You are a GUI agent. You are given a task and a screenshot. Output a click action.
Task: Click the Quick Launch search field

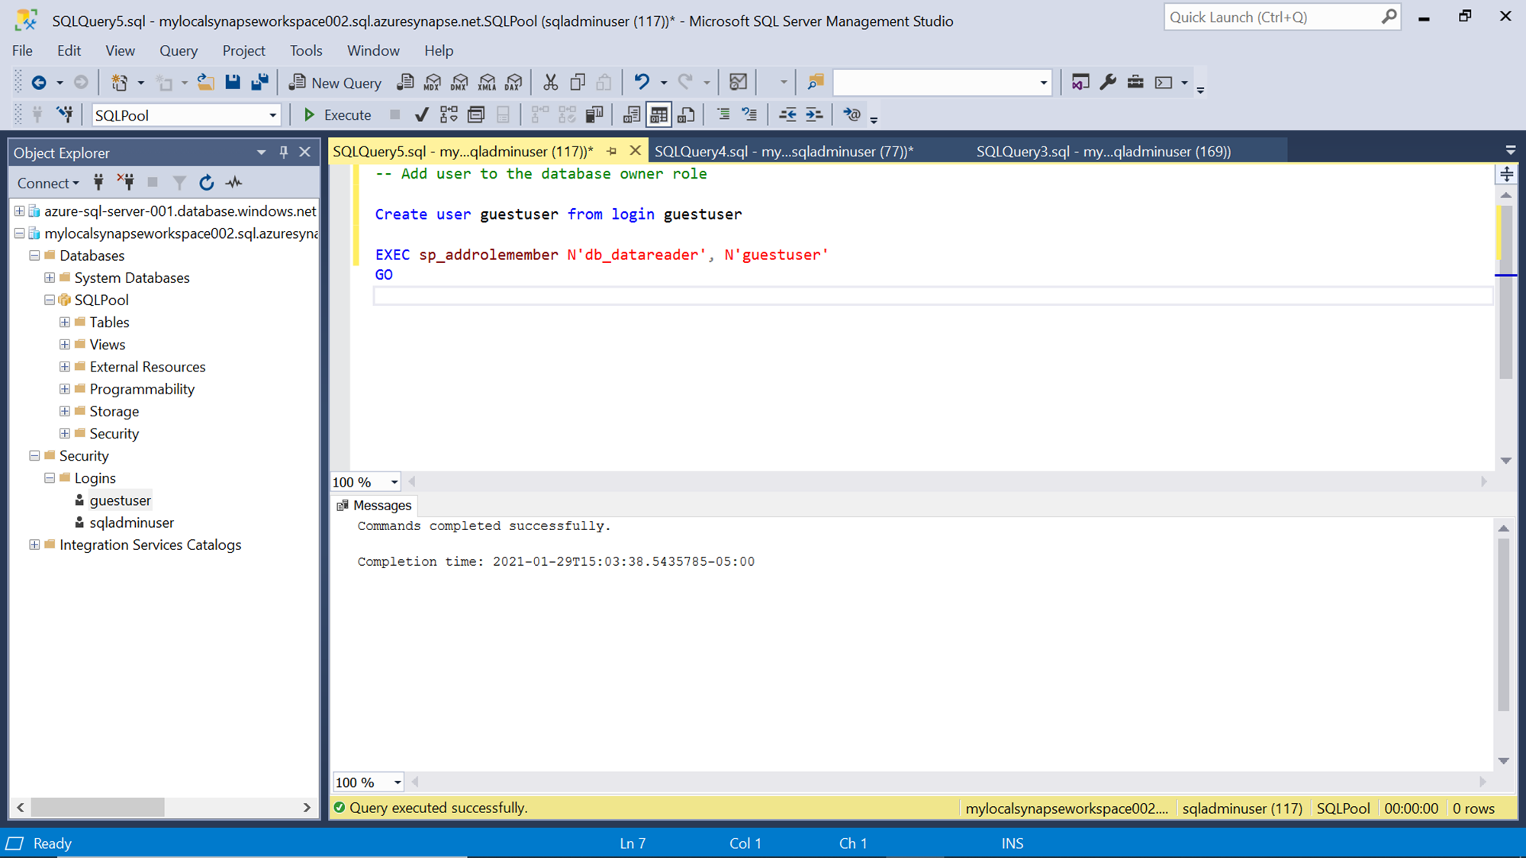tap(1270, 17)
